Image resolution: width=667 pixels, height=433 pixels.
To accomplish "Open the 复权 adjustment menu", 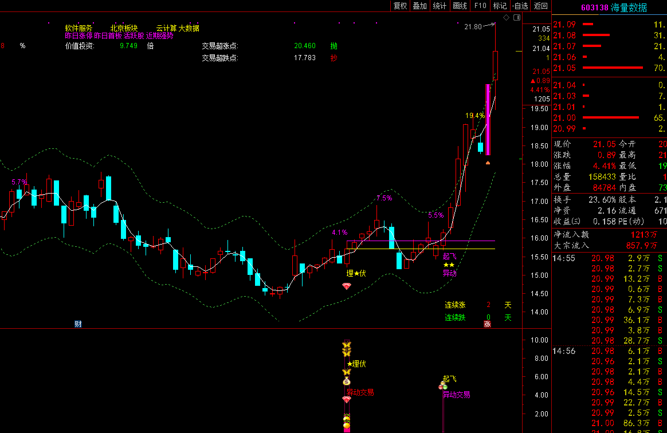I will (400, 6).
